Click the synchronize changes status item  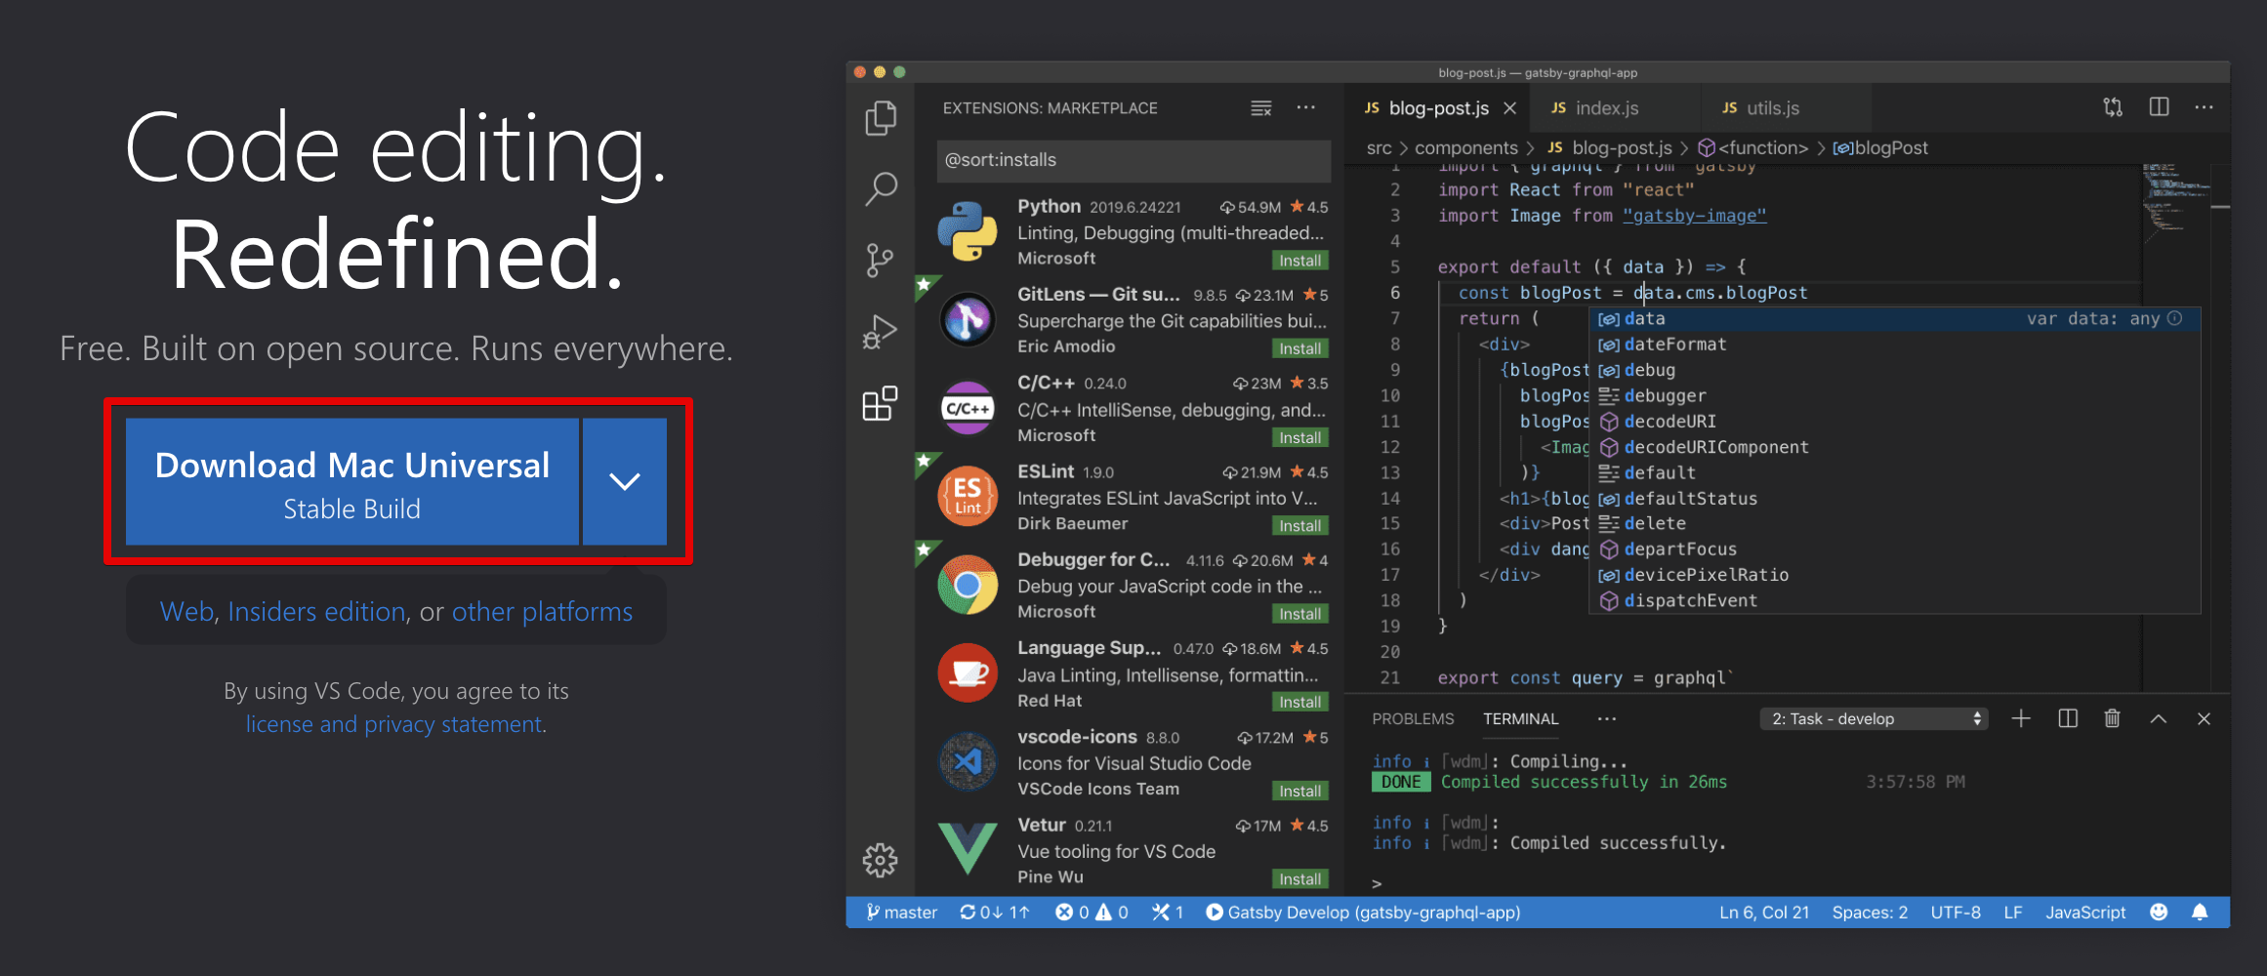pos(995,912)
